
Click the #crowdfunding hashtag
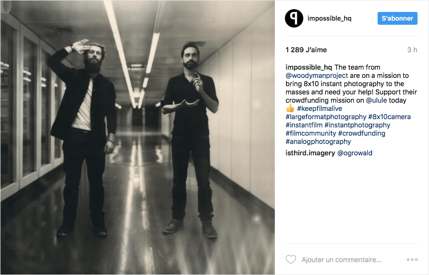coord(362,133)
